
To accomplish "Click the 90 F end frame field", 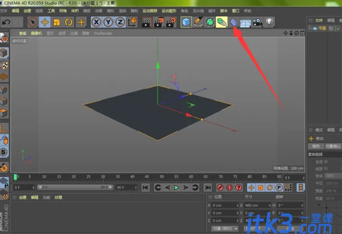I will (126, 187).
